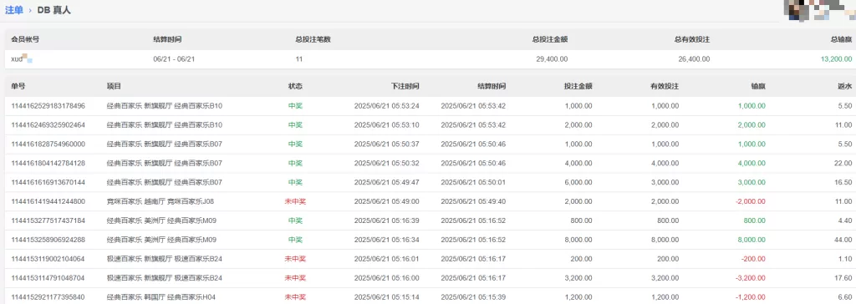The image size is (856, 304).
Task: Click the 总有效投注 value 26,400.00
Action: [694, 59]
